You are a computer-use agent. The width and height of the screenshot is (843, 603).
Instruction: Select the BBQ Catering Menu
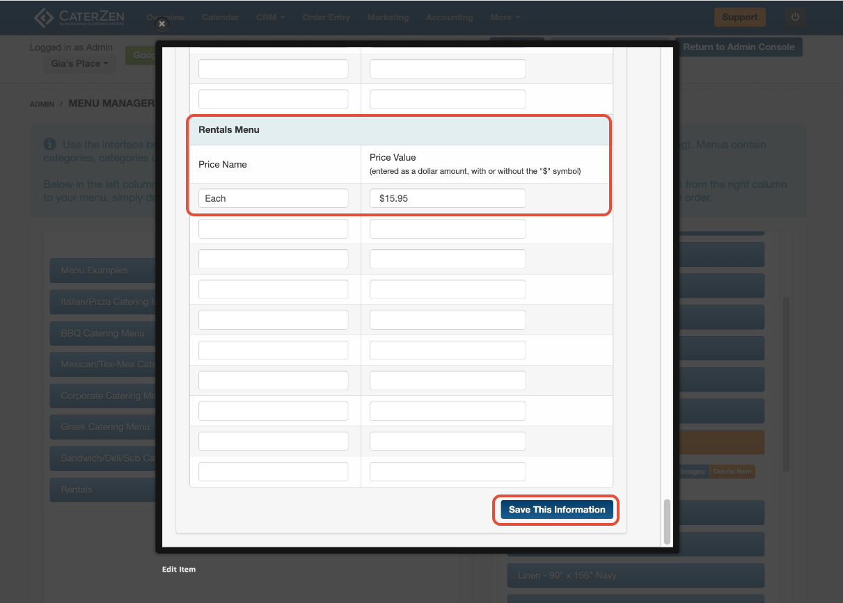tap(102, 333)
